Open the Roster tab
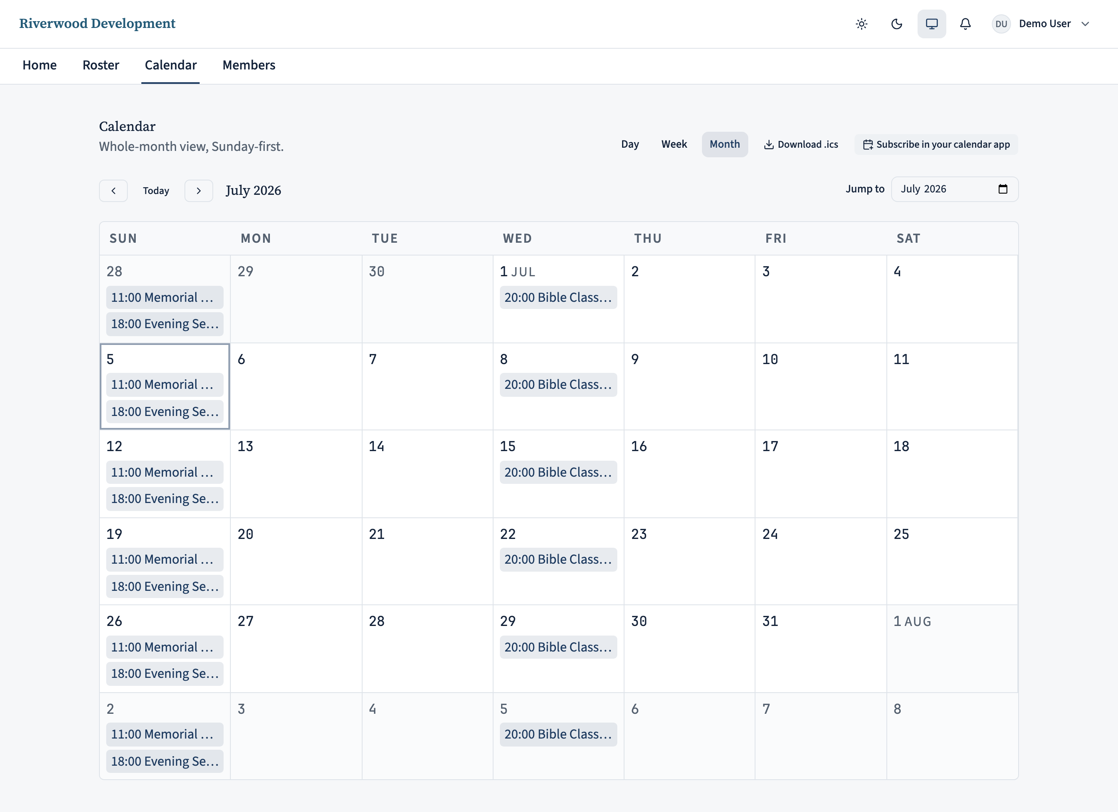This screenshot has height=812, width=1118. pyautogui.click(x=101, y=65)
